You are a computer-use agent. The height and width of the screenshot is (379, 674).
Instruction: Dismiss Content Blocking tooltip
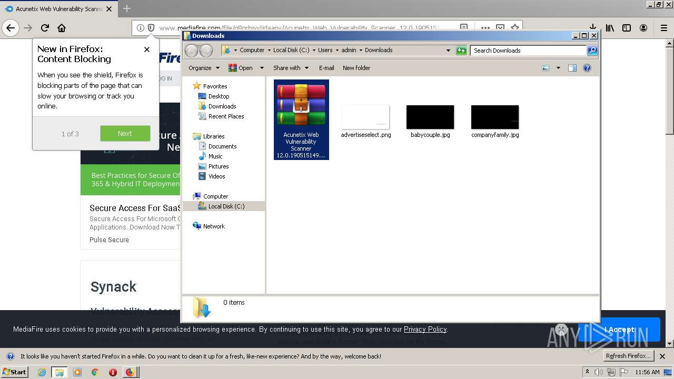coord(147,49)
